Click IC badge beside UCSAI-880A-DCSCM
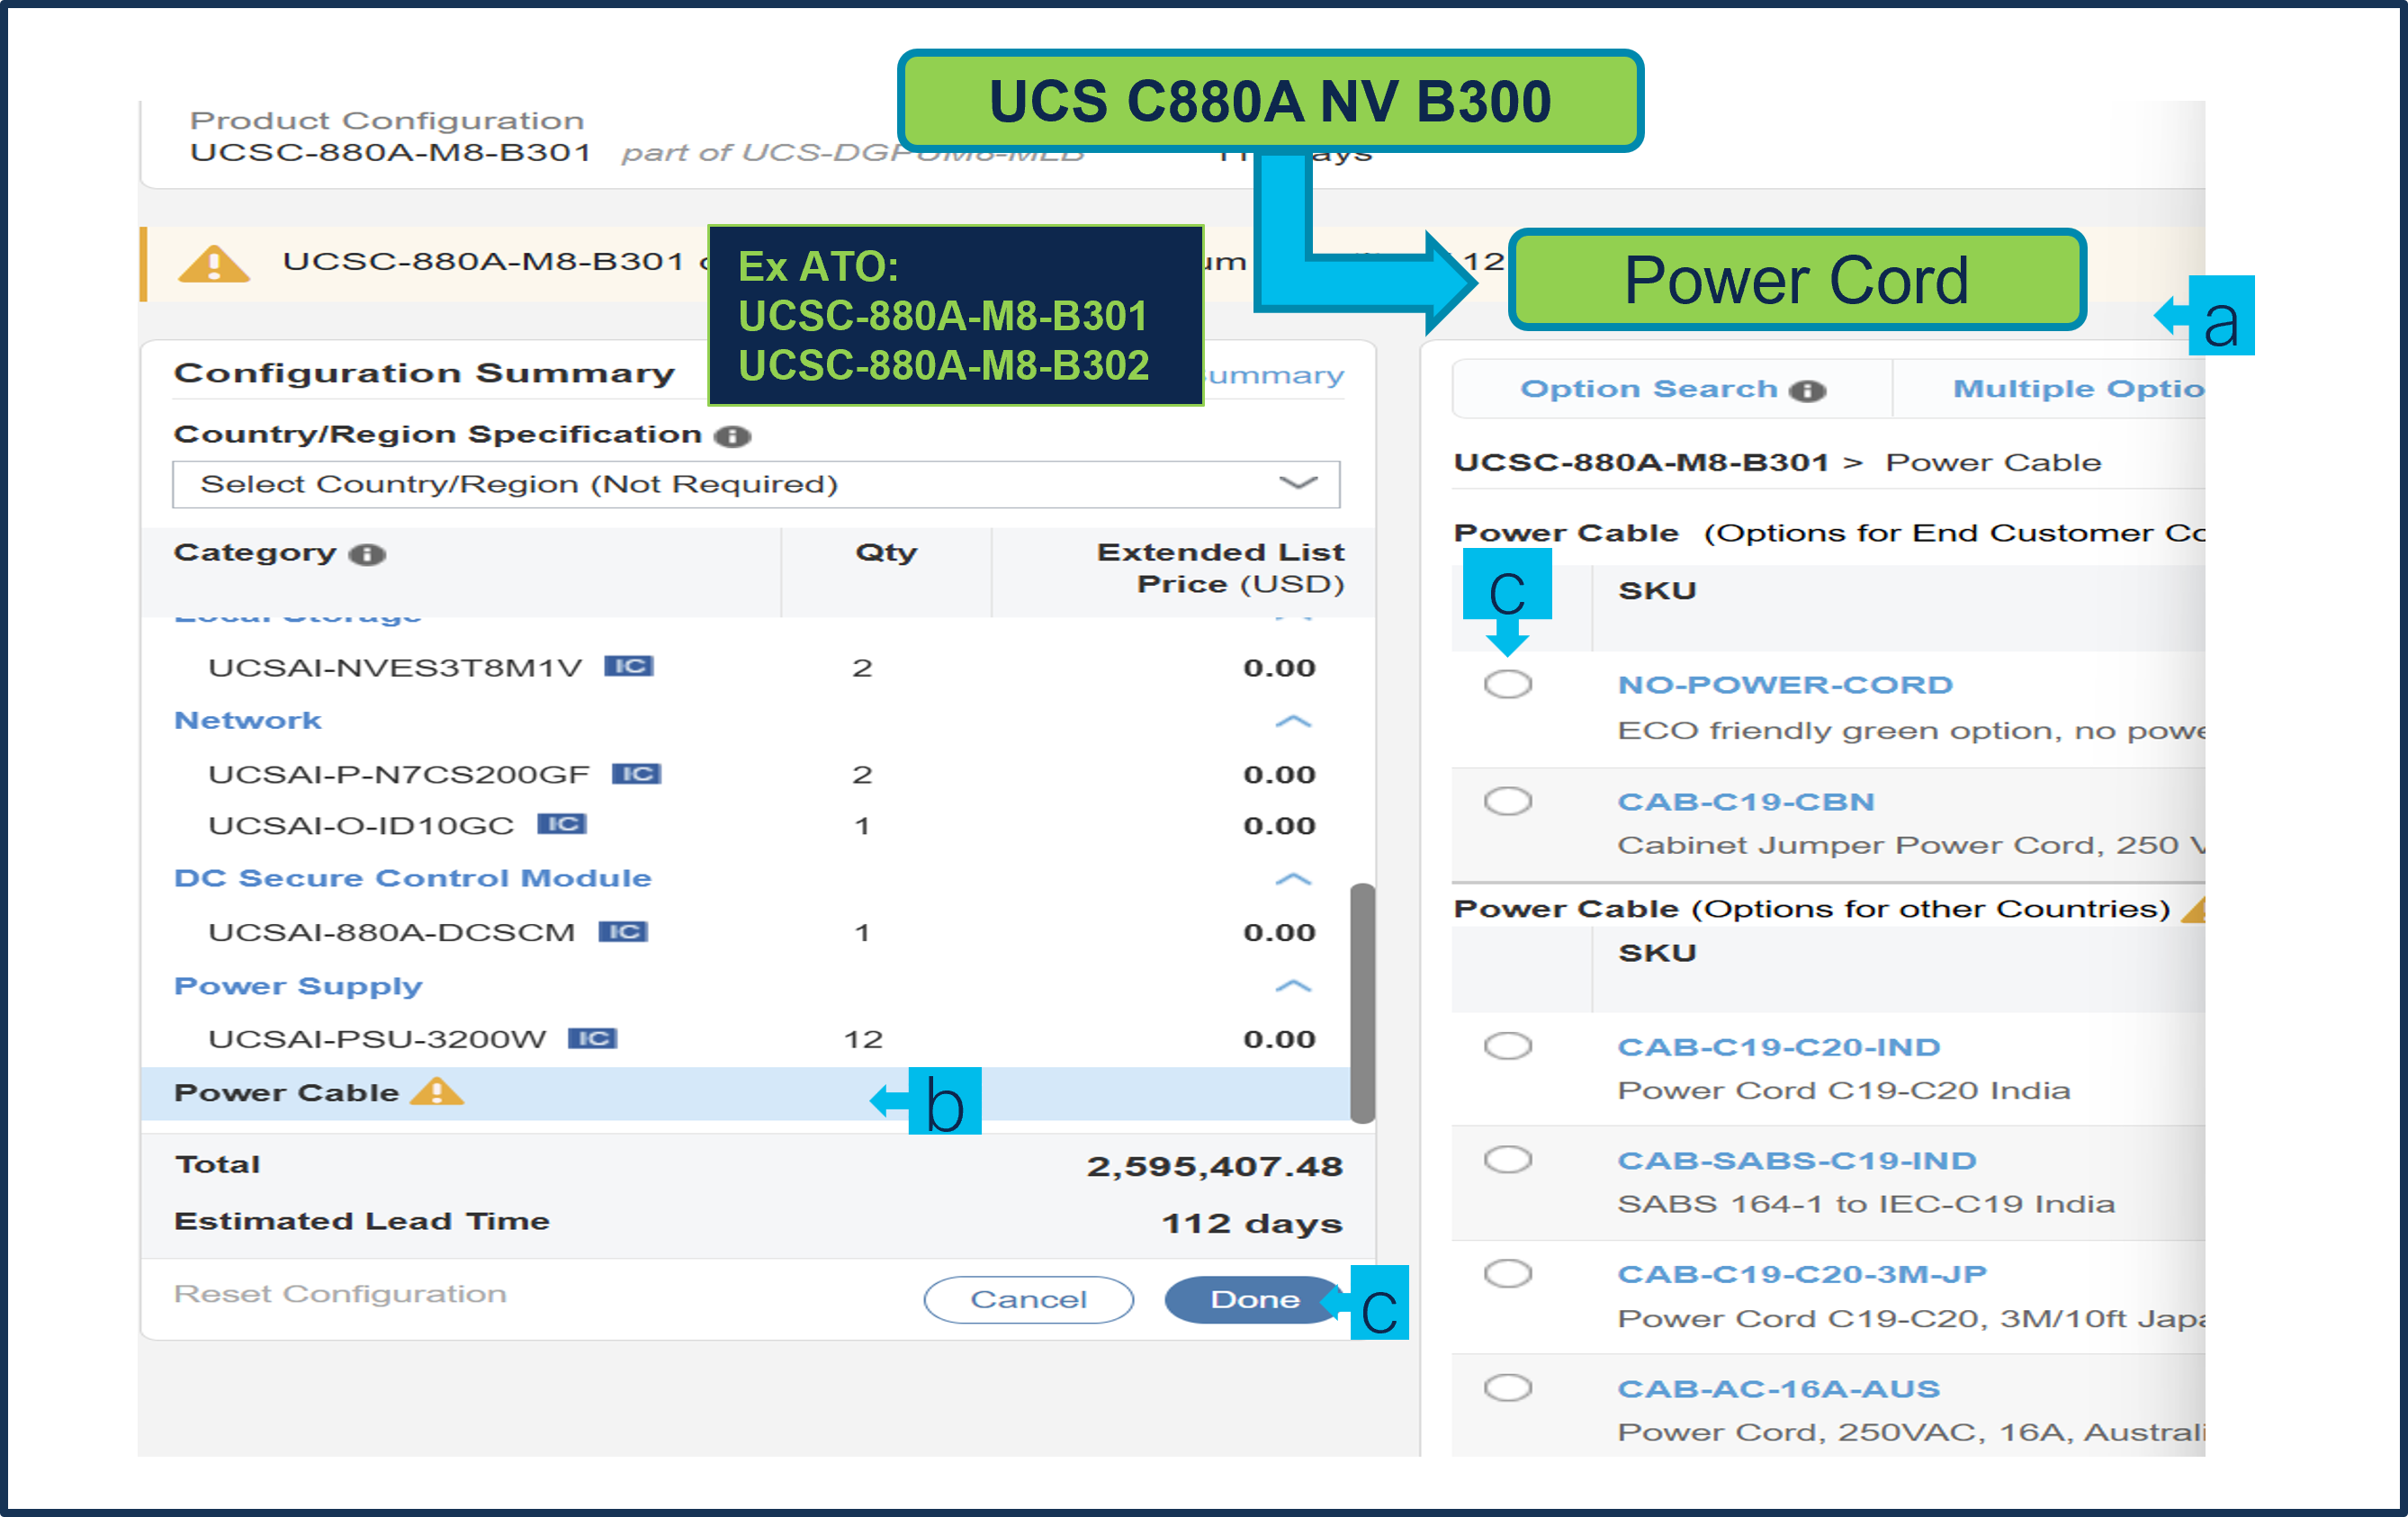 [x=623, y=932]
